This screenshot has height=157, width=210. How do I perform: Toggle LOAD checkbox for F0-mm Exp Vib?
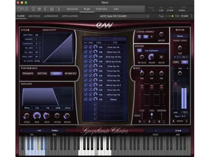[x=91, y=71]
